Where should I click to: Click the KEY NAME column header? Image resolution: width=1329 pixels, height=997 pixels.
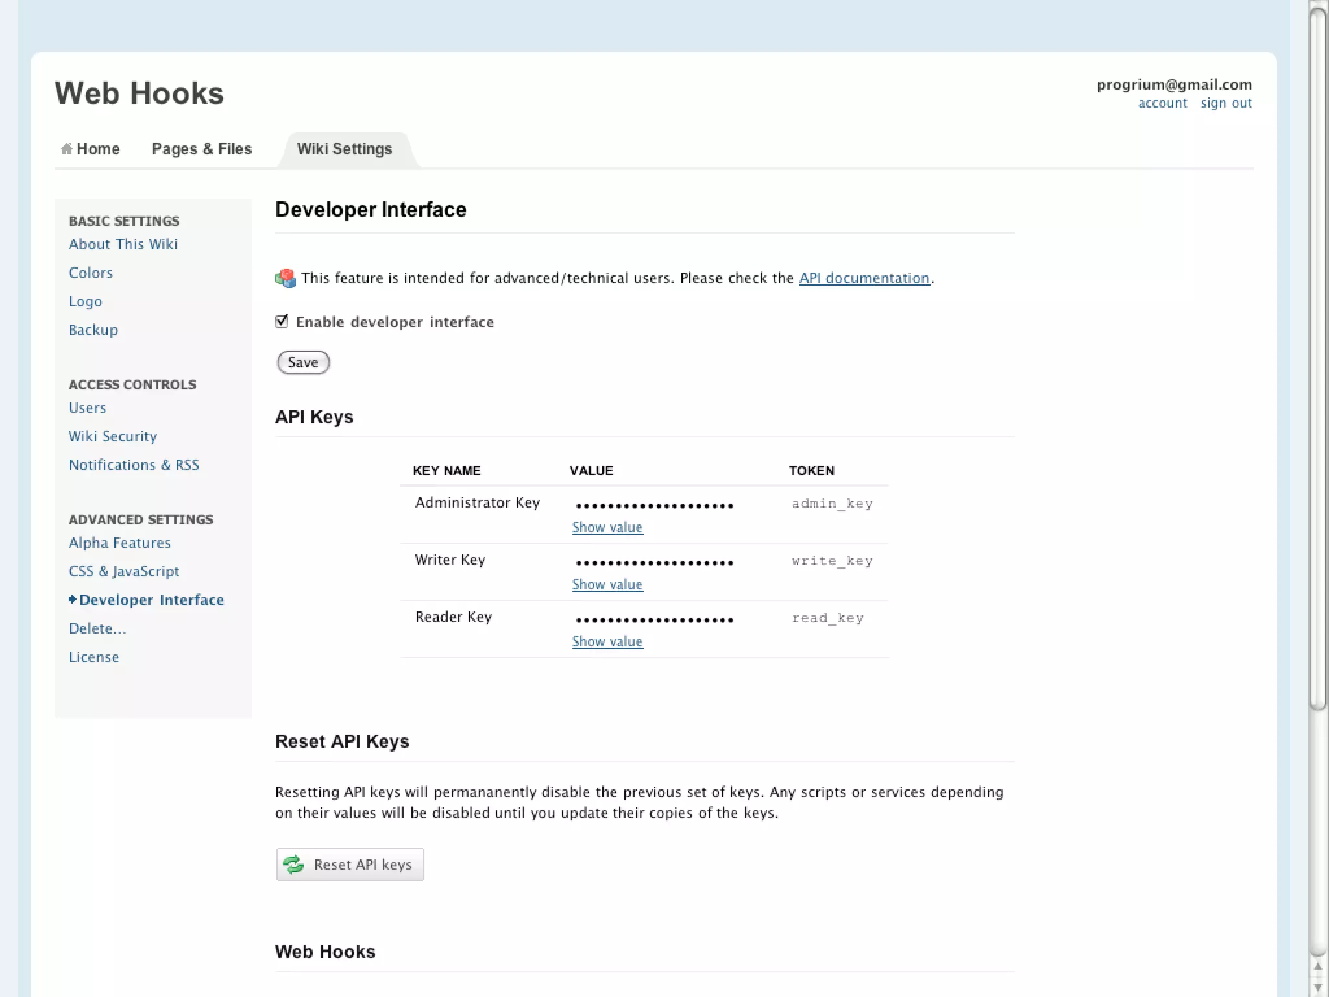446,471
